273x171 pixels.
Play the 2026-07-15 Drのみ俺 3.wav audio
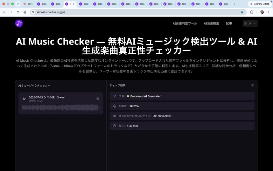[24, 99]
